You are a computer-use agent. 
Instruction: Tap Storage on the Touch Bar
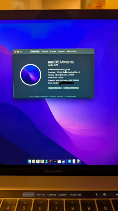pyautogui.click(x=52, y=195)
